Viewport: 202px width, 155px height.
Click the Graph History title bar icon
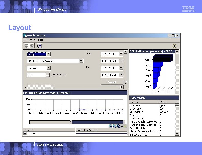click(x=25, y=35)
